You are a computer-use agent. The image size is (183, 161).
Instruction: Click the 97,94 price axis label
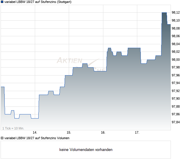[176, 83]
